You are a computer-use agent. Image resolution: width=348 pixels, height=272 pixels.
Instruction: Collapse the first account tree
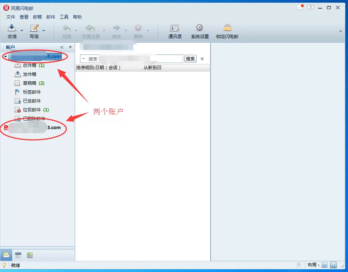(x=6, y=57)
